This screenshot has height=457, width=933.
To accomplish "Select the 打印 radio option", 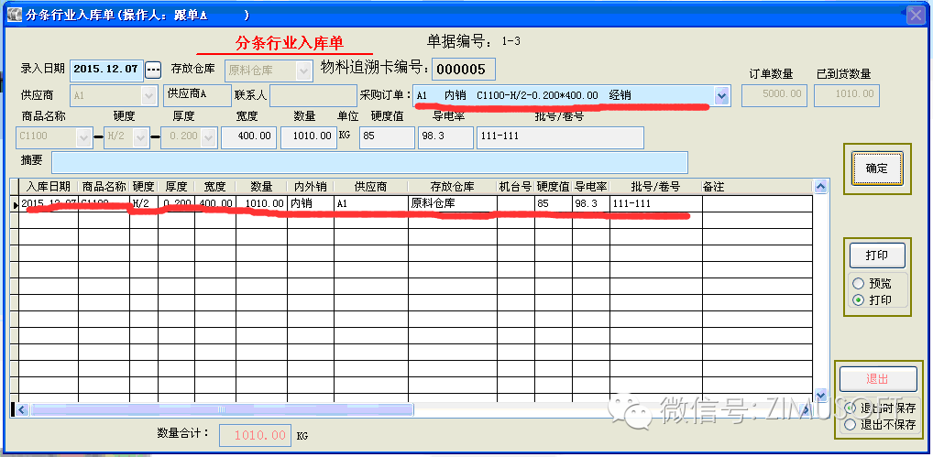I will click(x=859, y=299).
